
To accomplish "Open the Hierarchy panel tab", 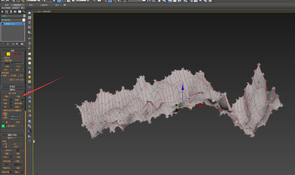I will (11, 12).
